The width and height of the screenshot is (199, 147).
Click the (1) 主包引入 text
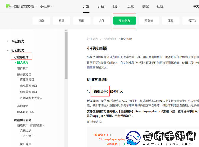[x=95, y=122]
